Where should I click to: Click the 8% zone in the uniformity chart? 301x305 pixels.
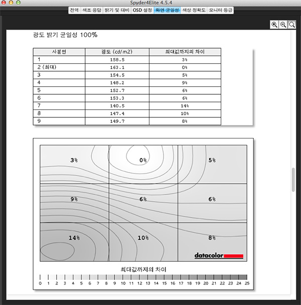pos(212,237)
